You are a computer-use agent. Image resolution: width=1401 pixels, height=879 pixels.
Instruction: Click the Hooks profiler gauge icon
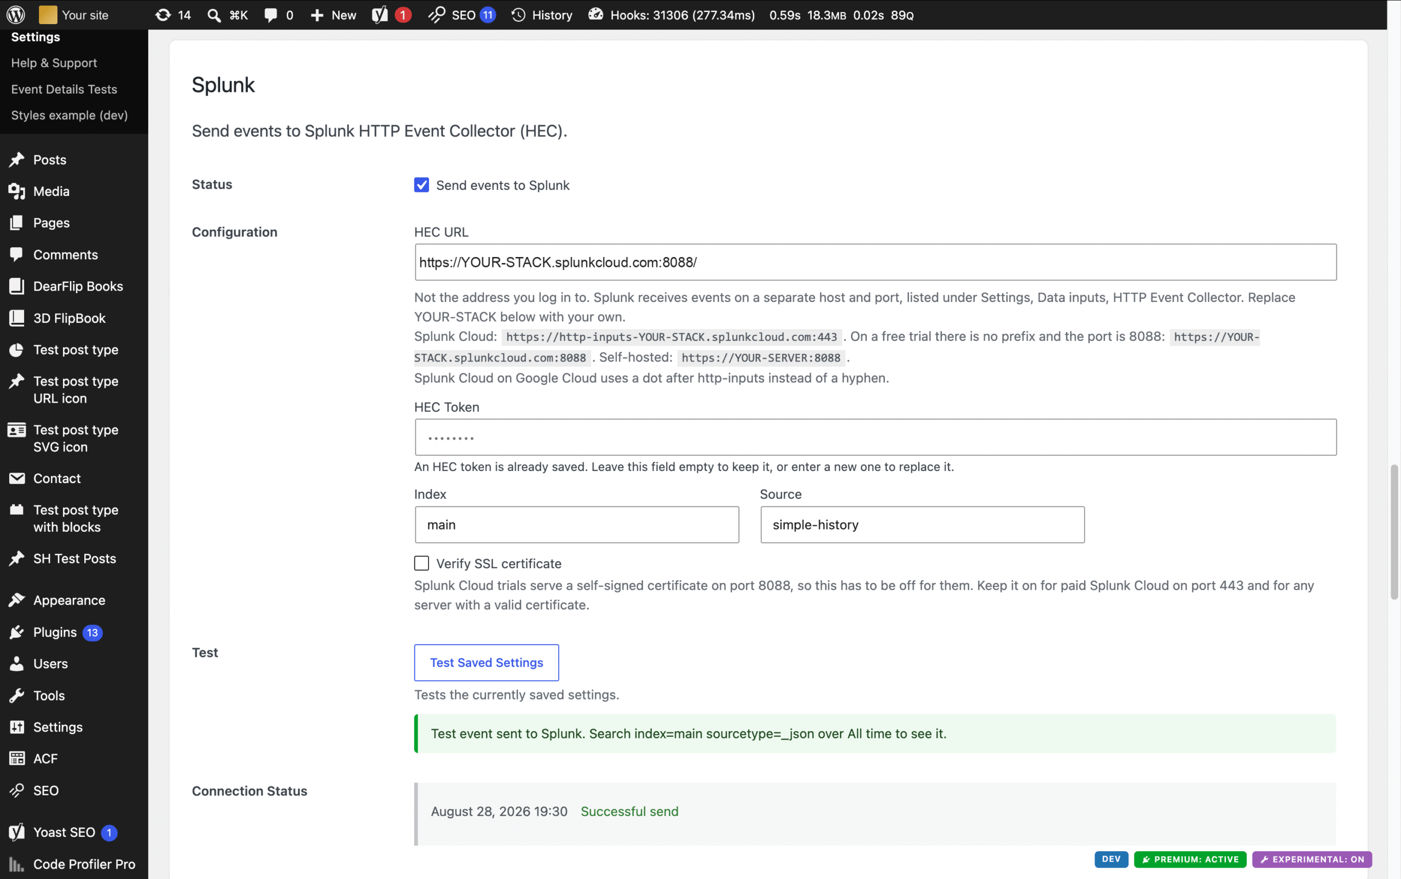(x=595, y=14)
